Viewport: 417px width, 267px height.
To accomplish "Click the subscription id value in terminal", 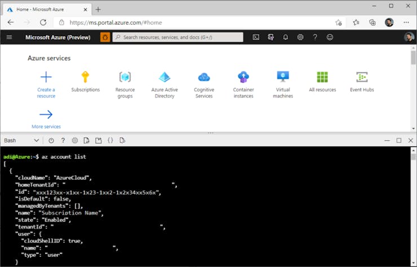I will (x=97, y=192).
